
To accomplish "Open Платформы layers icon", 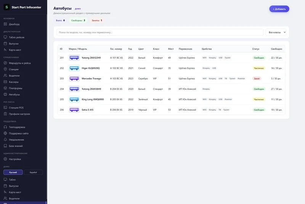I will coord(5,88).
